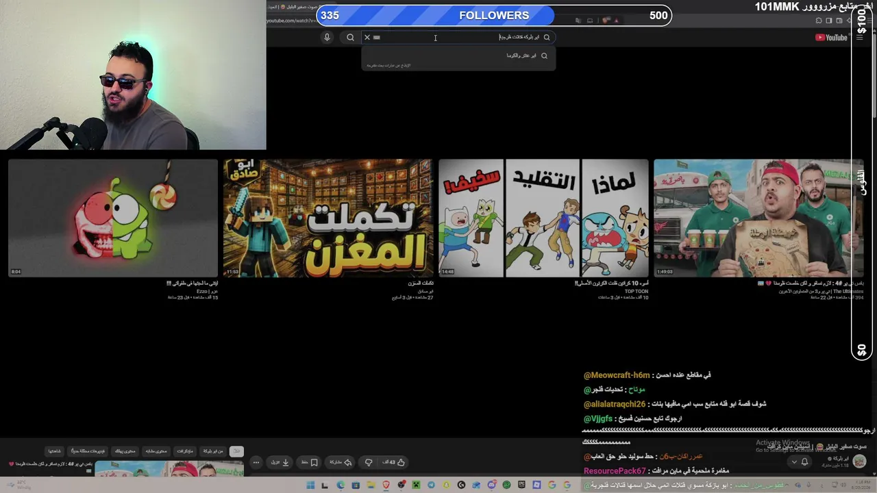The width and height of the screenshot is (877, 493).
Task: Click the 1:49:03 duration badge
Action: tap(663, 272)
